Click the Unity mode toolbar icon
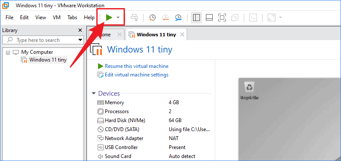 pyautogui.click(x=235, y=18)
